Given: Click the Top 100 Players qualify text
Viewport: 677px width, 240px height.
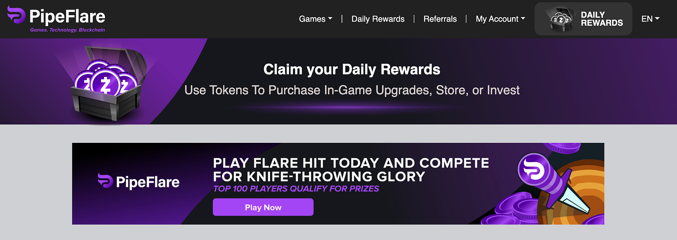Looking at the screenshot, I should [296, 188].
